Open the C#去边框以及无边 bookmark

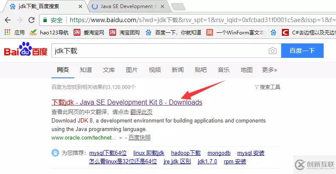[x=309, y=33]
